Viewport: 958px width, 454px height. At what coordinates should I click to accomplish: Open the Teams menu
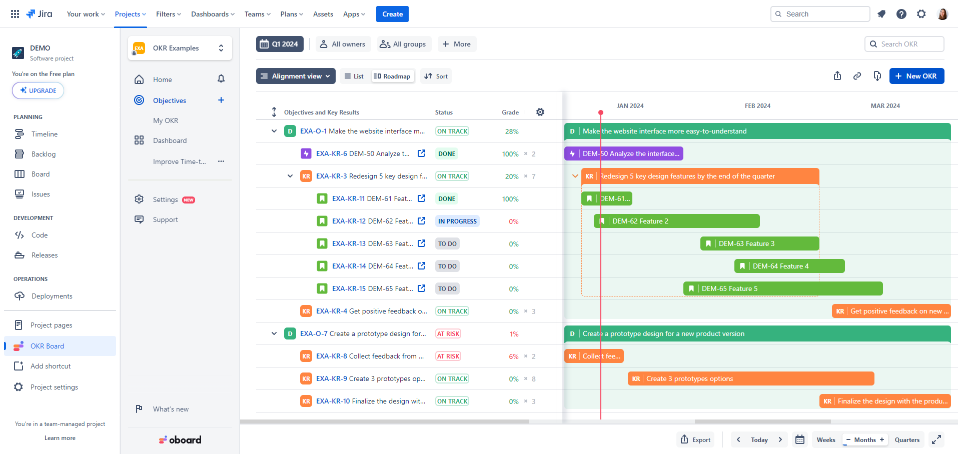tap(258, 14)
